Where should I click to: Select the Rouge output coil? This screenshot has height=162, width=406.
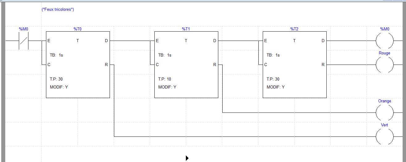[384, 65]
